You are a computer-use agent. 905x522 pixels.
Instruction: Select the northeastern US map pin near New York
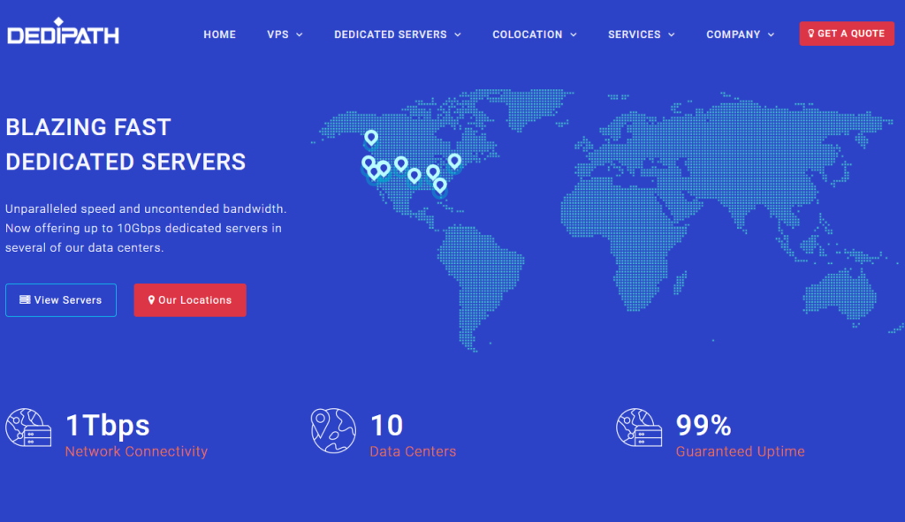point(455,161)
